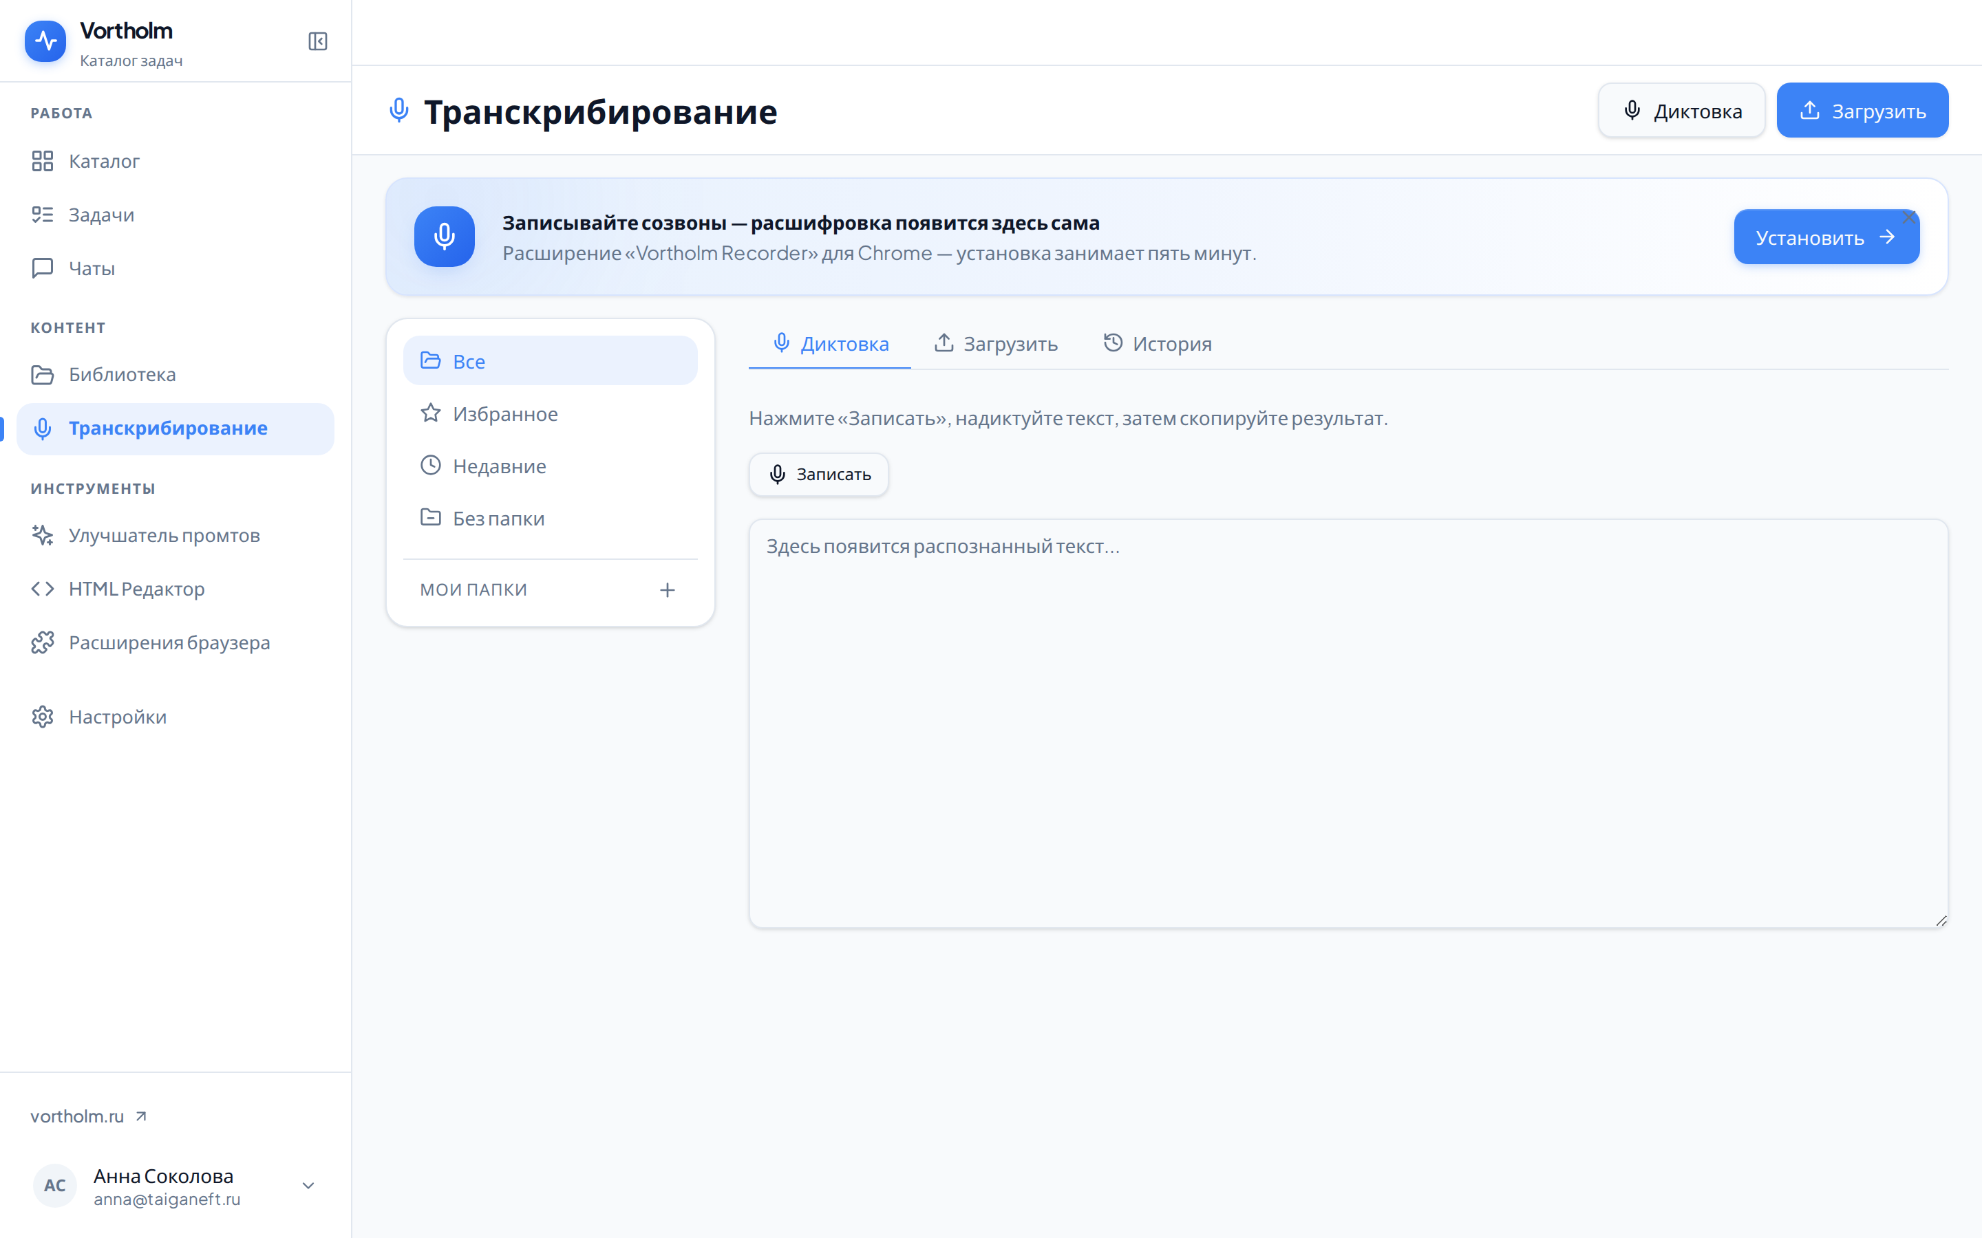Open Улучшатель промтов tool

tap(175, 536)
